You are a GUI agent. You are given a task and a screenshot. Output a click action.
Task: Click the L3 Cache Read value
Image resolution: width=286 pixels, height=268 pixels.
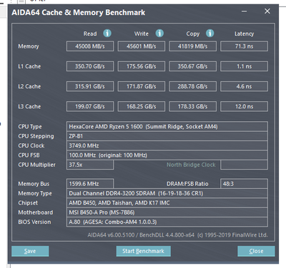click(x=90, y=106)
